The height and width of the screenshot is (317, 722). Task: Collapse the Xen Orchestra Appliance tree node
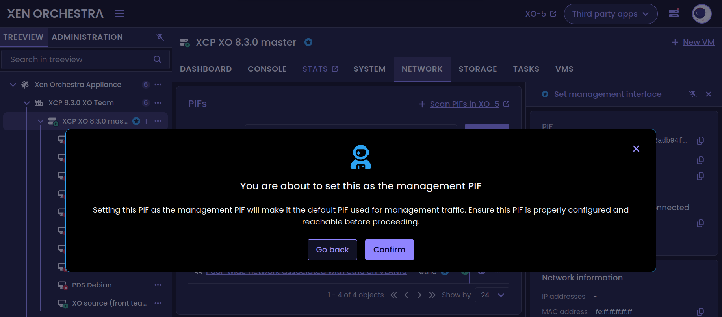point(13,85)
